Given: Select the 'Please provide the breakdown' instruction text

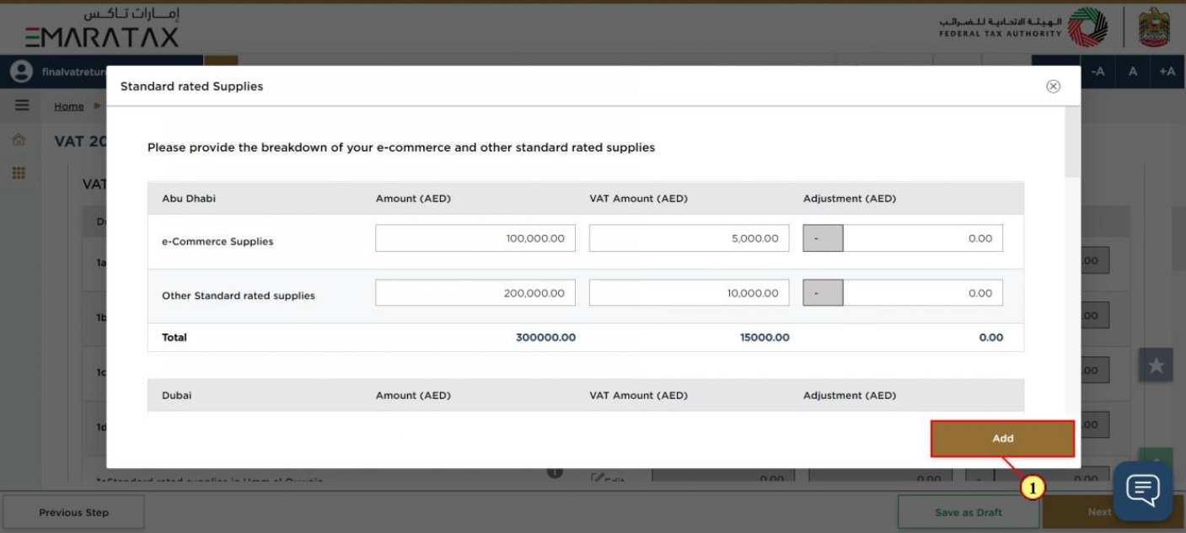Looking at the screenshot, I should [401, 147].
